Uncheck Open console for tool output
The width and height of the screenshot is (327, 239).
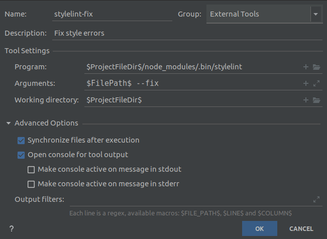tap(21, 155)
